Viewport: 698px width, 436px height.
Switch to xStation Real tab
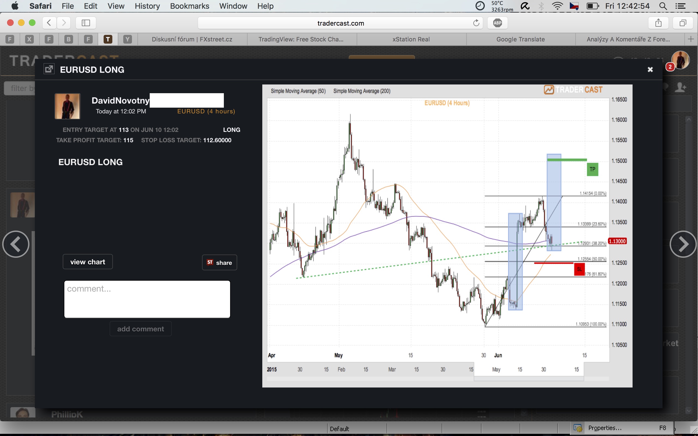[x=411, y=39]
